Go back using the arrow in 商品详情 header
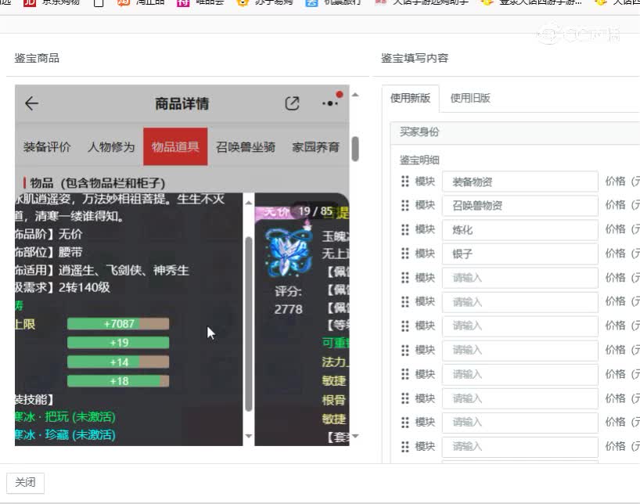 tap(31, 103)
